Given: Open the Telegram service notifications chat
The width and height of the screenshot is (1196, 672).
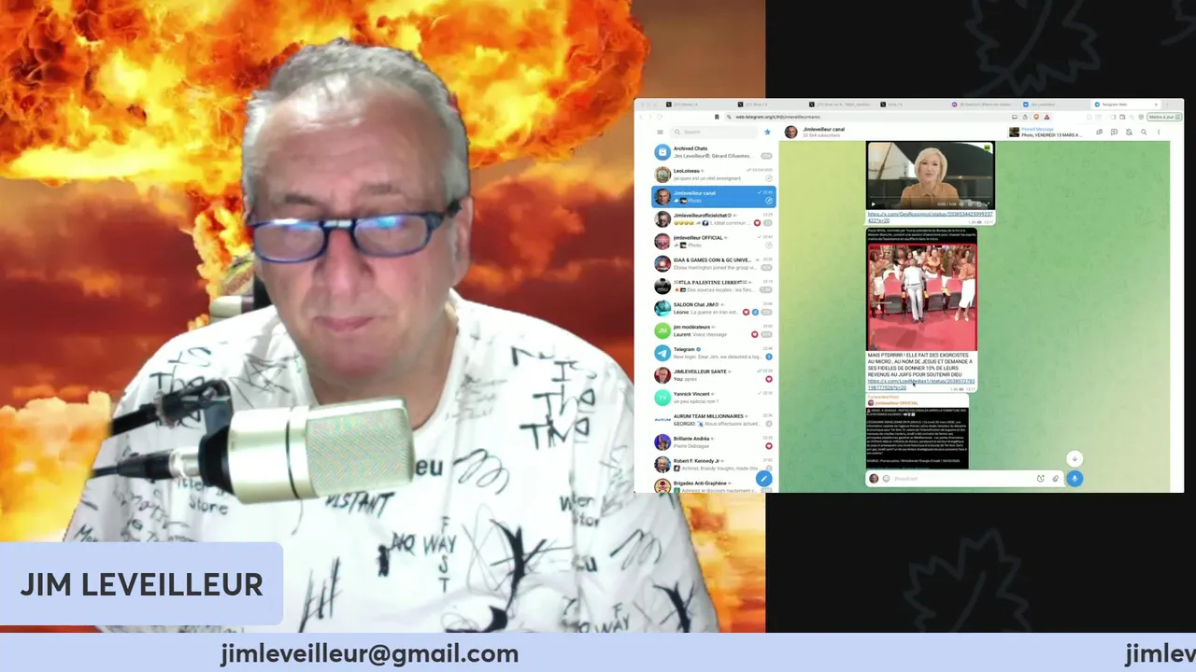Looking at the screenshot, I should (714, 353).
